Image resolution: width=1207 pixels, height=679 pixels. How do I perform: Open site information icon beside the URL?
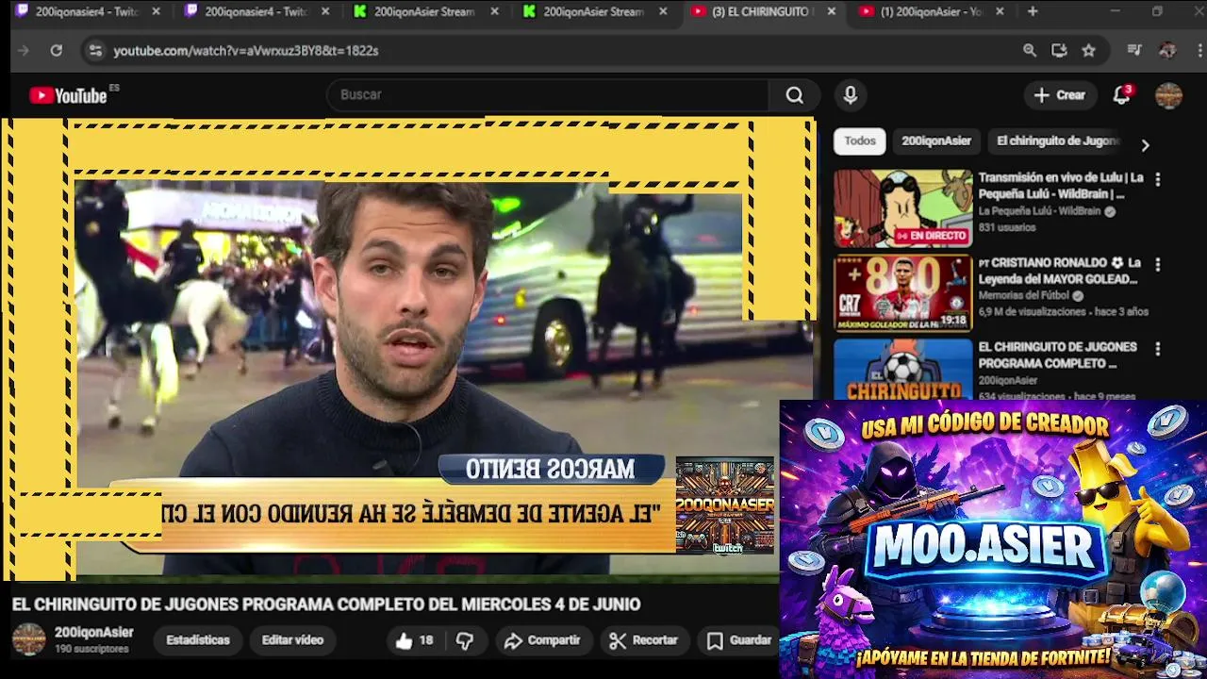tap(94, 51)
